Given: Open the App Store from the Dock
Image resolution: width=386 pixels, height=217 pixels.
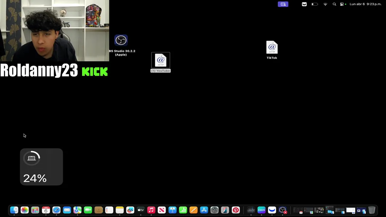Looking at the screenshot, I should pyautogui.click(x=204, y=210).
